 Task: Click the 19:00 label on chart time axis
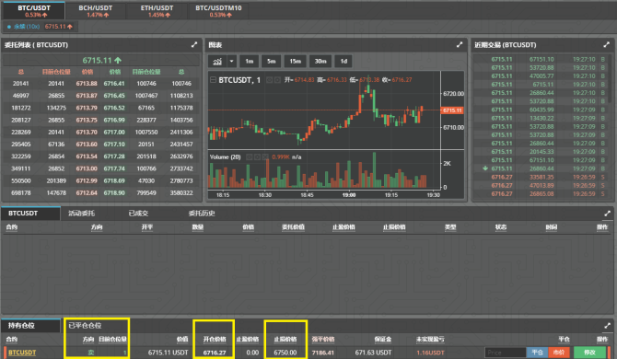349,194
